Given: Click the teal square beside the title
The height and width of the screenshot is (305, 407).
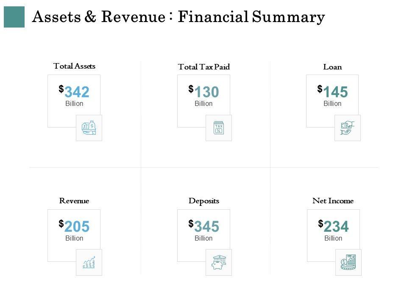Looking at the screenshot, I should 14,17.
